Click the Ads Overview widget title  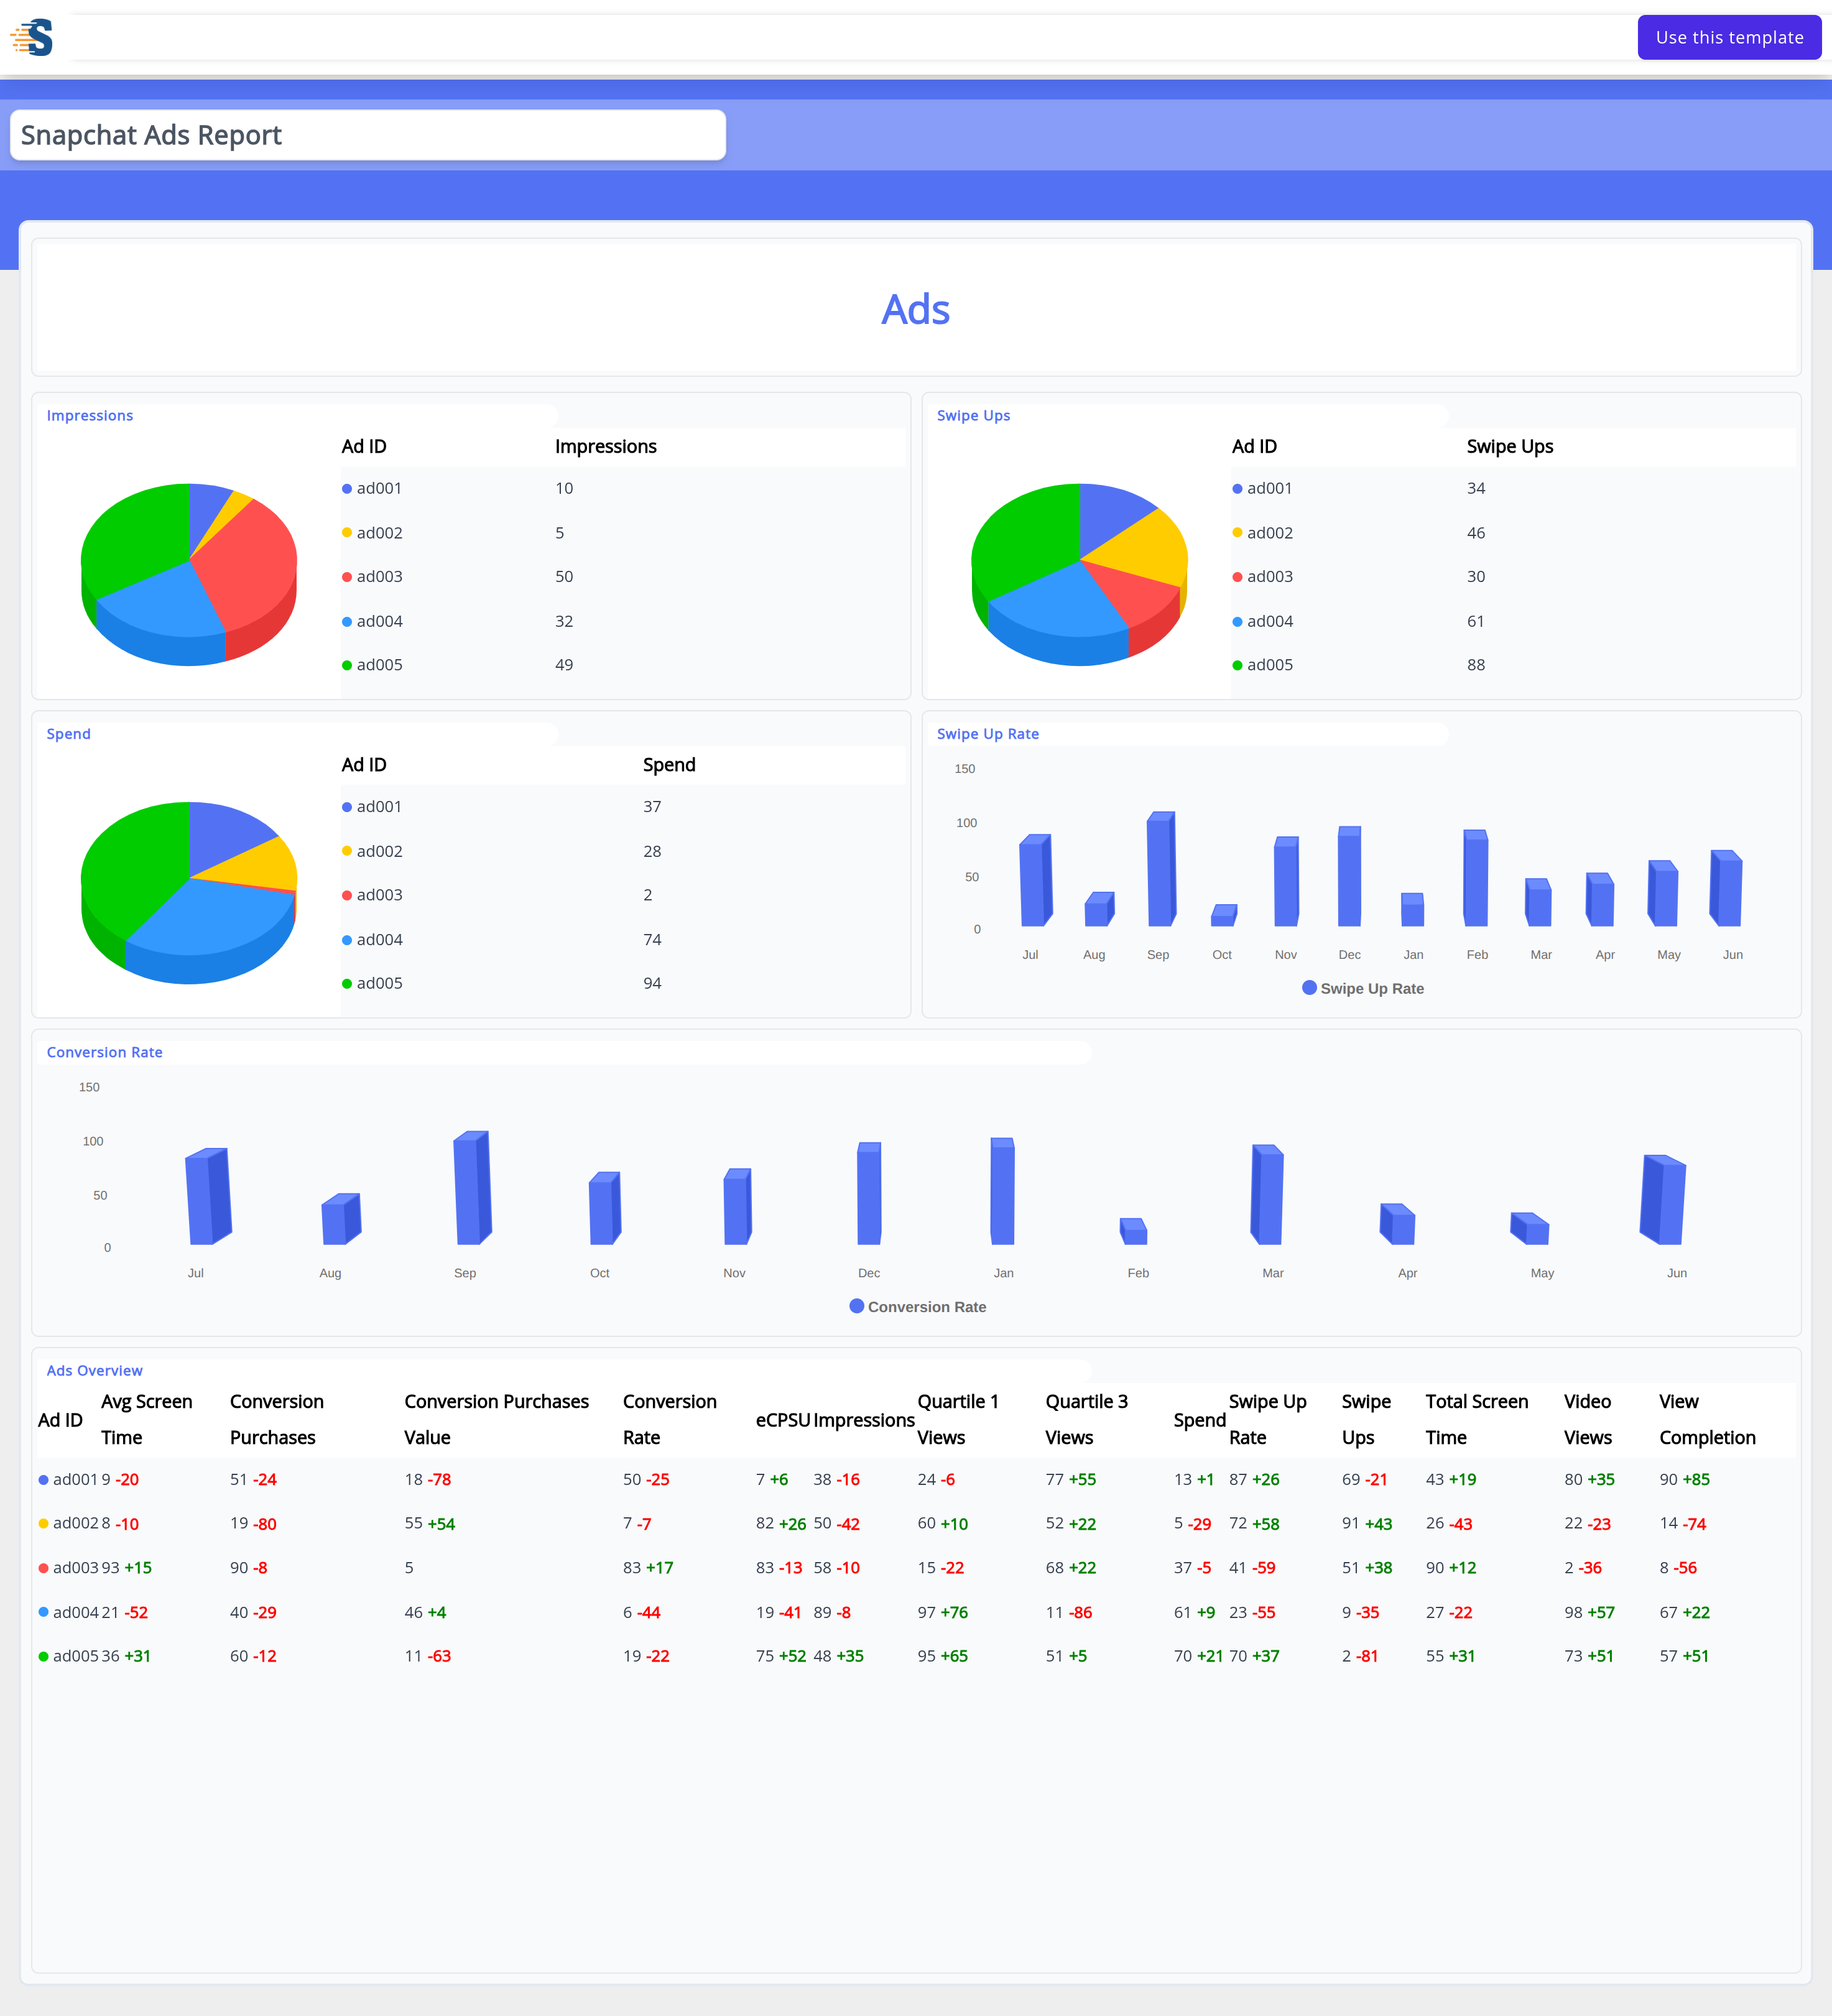coord(94,1370)
